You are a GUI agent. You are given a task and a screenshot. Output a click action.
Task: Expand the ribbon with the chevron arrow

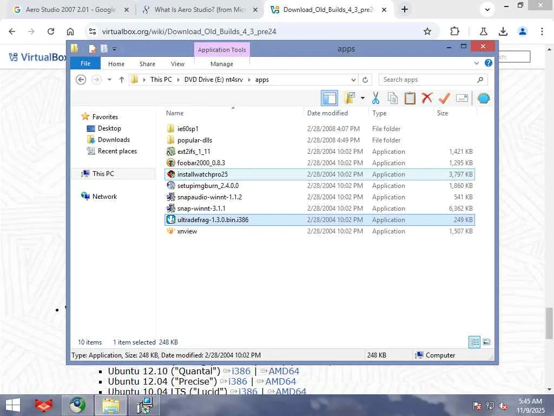476,63
